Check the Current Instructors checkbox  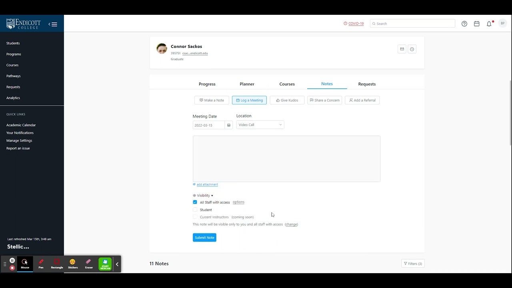click(195, 217)
